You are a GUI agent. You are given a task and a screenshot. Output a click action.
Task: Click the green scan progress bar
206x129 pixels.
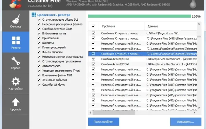[x=139, y=16]
